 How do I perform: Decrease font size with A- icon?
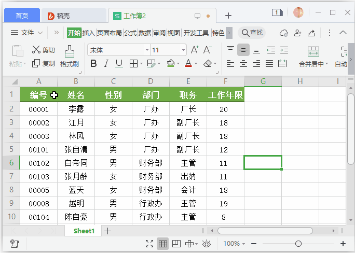point(208,50)
